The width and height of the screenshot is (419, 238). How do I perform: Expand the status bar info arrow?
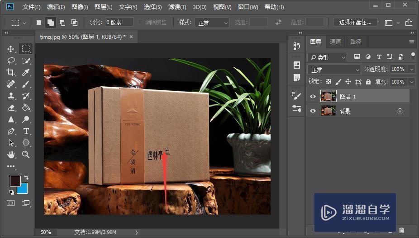[x=137, y=233]
